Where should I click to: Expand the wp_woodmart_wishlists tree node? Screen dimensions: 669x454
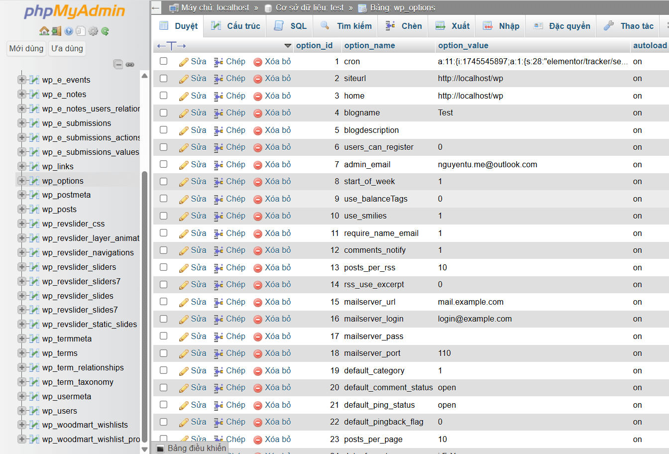tap(22, 425)
